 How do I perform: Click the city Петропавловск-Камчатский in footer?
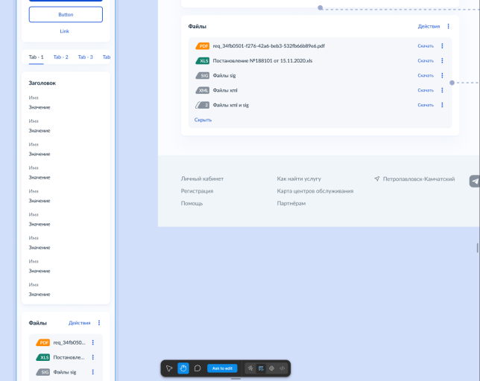point(418,179)
